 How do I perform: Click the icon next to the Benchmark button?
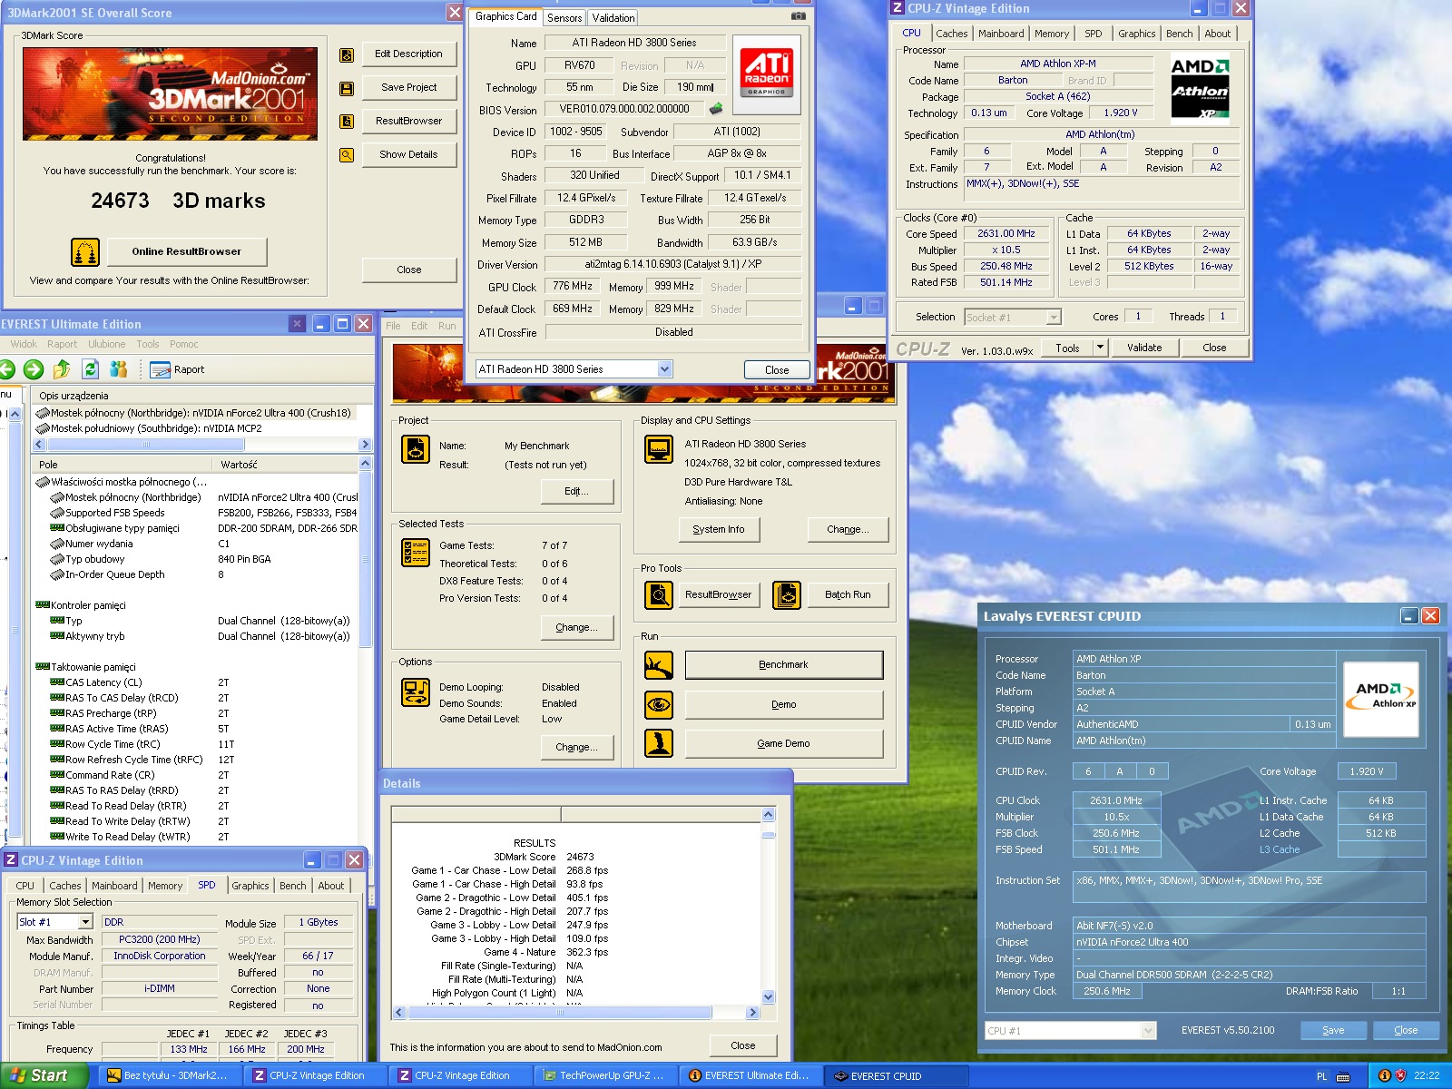pos(659,665)
